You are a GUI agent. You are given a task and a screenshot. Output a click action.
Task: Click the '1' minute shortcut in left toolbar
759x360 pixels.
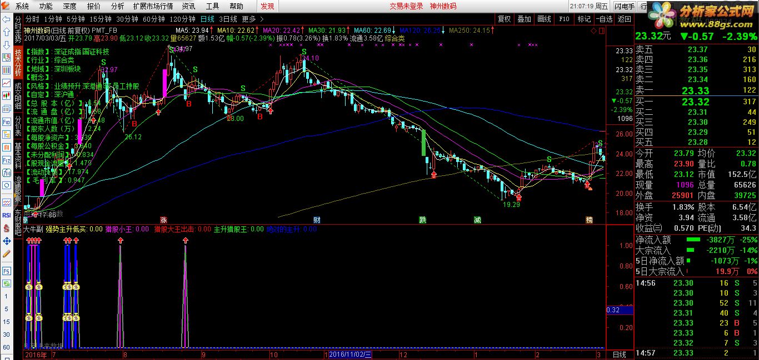[6, 297]
